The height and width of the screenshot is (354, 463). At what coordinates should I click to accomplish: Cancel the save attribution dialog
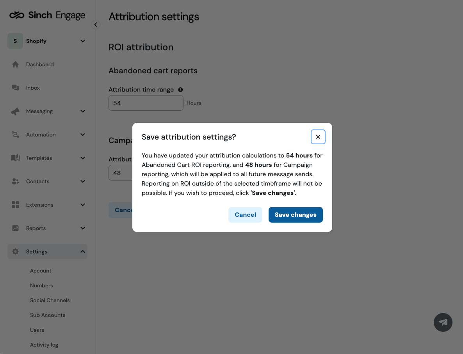point(246,215)
